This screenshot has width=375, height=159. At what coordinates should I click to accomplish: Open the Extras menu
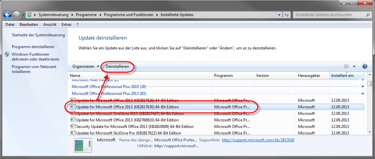pos(66,25)
